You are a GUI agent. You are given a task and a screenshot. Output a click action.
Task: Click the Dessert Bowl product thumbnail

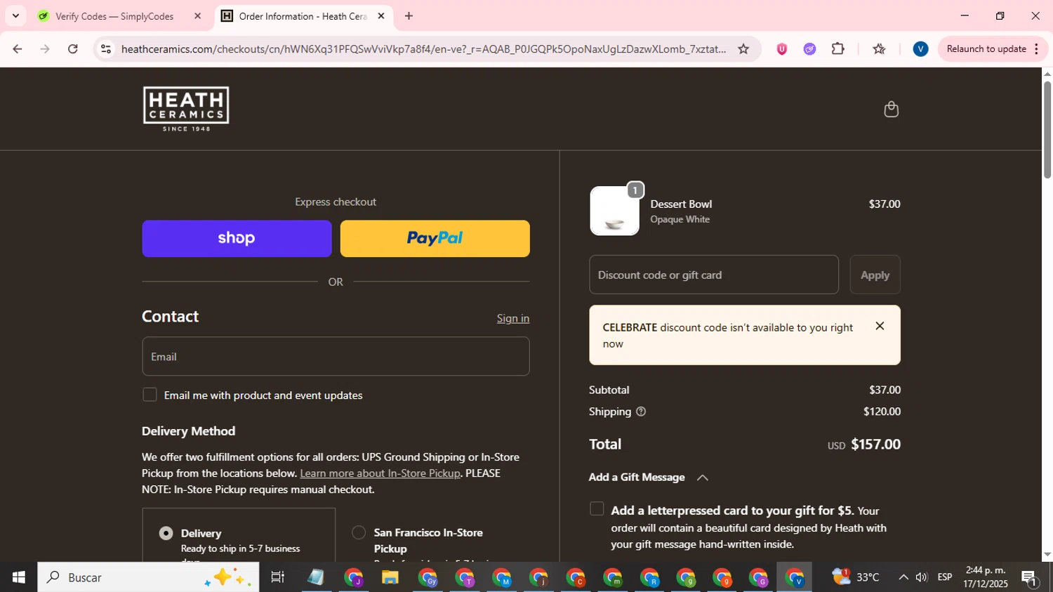615,211
